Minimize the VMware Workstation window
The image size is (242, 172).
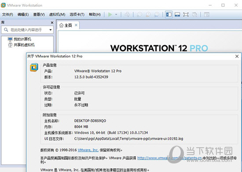point(210,5)
